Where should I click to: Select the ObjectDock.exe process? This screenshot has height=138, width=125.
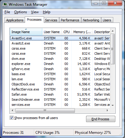[x=60, y=84]
